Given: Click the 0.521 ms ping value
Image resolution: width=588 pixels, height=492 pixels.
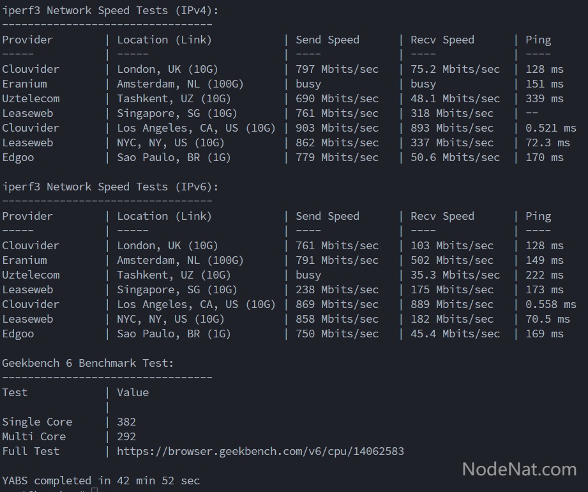Looking at the screenshot, I should (x=550, y=128).
